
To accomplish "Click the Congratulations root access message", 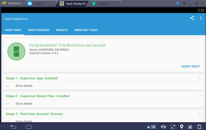I will coord(67,45).
